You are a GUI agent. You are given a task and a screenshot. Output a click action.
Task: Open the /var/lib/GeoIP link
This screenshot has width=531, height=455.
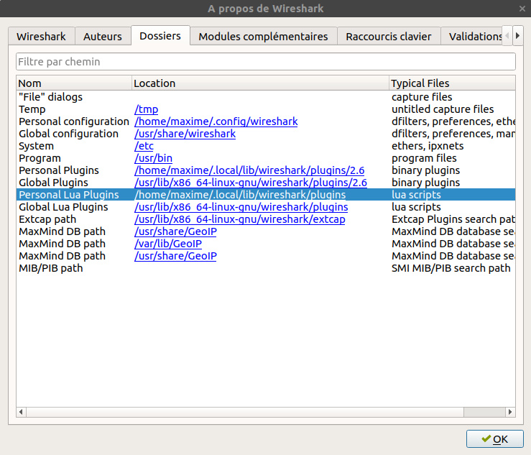click(x=168, y=244)
